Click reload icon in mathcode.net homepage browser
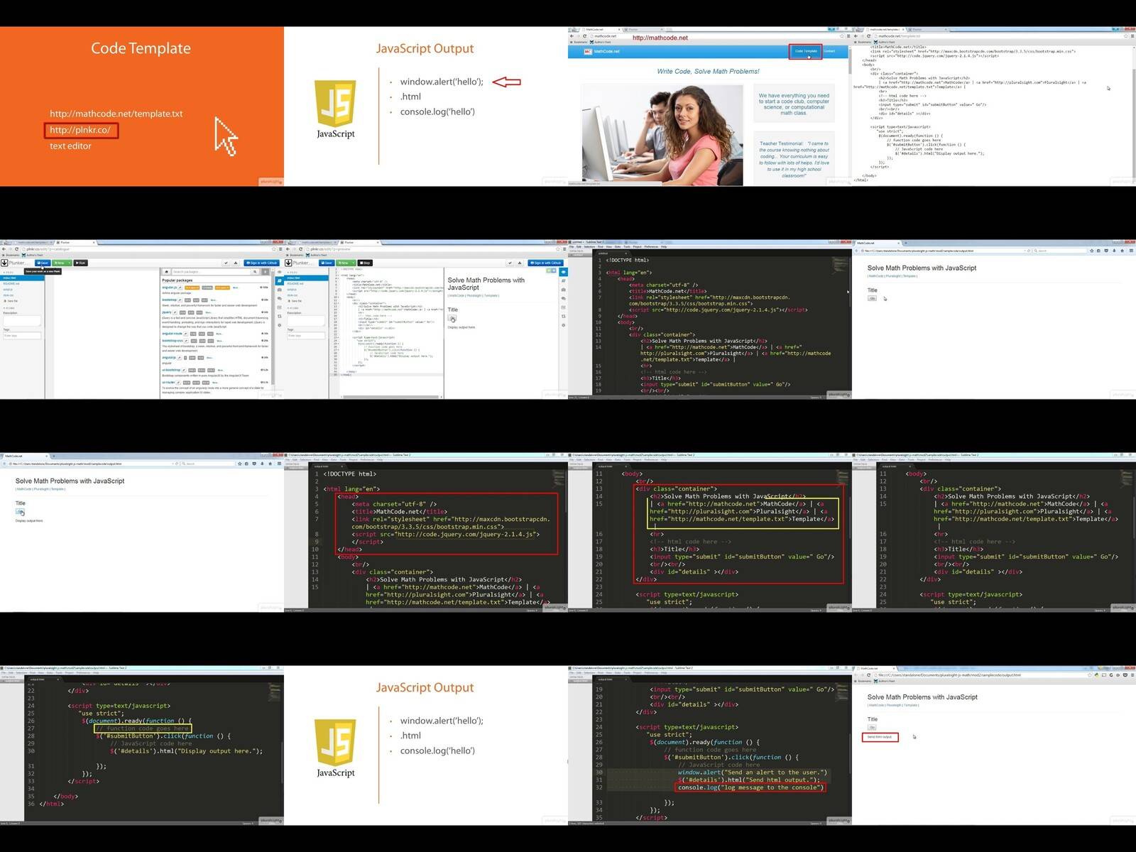Viewport: 1136px width, 852px height. 584,36
